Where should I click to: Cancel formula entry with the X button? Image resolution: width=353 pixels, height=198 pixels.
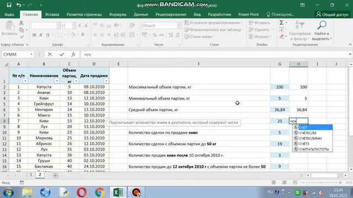50,54
